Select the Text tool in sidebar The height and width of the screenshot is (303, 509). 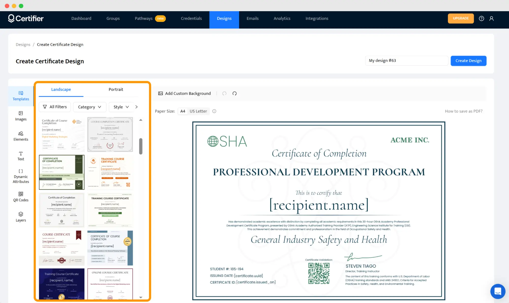click(21, 156)
